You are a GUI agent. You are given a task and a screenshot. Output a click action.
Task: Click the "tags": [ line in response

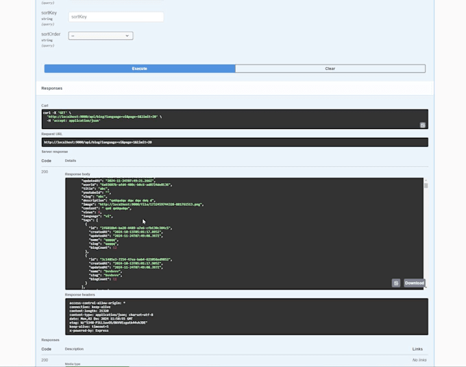[90, 220]
